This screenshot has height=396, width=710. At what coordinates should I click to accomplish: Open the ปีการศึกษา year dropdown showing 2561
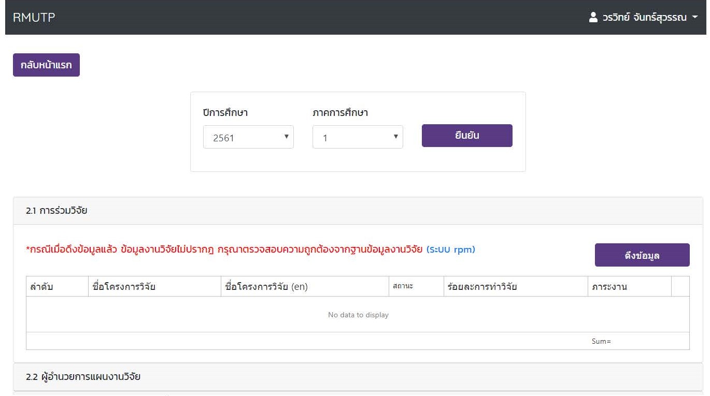coord(248,137)
